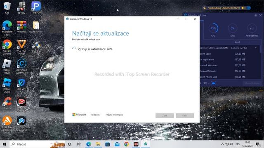Open Mail app from the taskbar

(117, 144)
